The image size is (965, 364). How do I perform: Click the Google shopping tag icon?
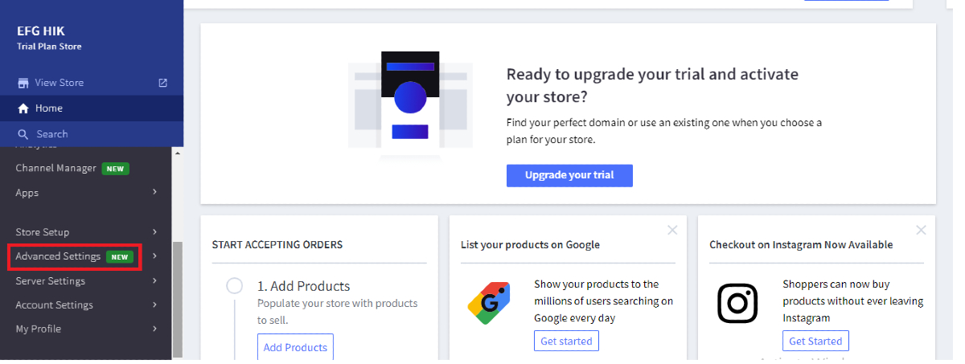489,303
